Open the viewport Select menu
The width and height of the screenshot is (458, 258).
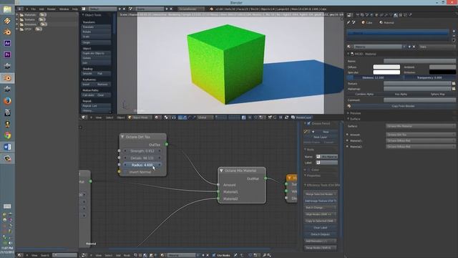[109, 118]
